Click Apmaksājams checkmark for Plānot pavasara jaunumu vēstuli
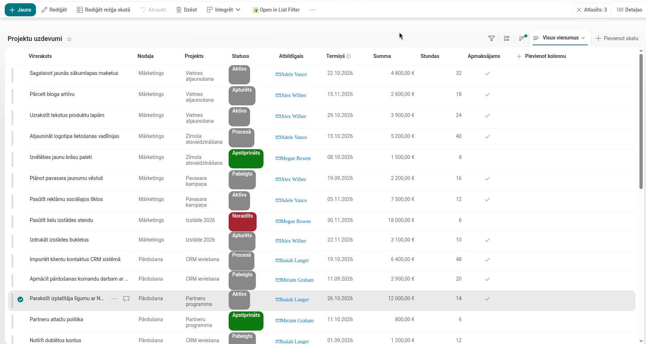 click(x=487, y=179)
